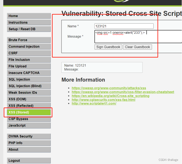Click inside the Message textarea
This screenshot has height=164, width=182.
click(x=138, y=37)
